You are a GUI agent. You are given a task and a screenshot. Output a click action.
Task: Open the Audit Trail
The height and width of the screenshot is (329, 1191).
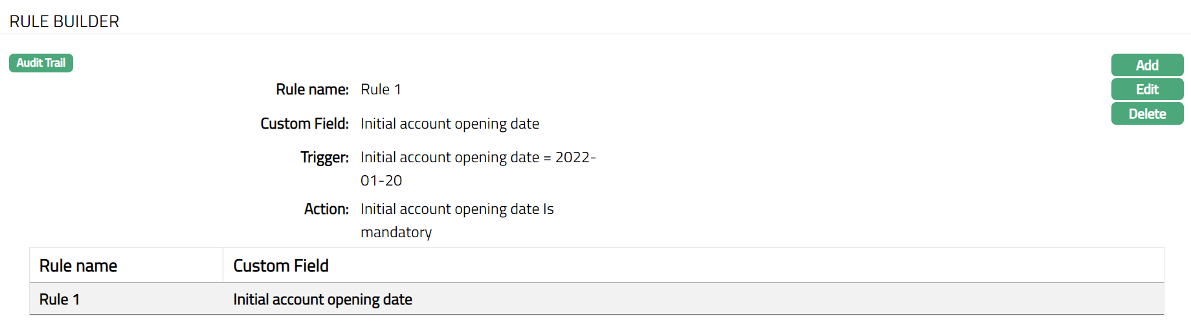click(41, 63)
